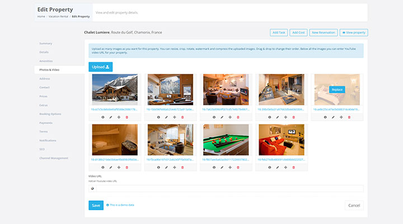Delete the chalet exterior snow photo
The width and height of the screenshot is (403, 224).
point(126,117)
